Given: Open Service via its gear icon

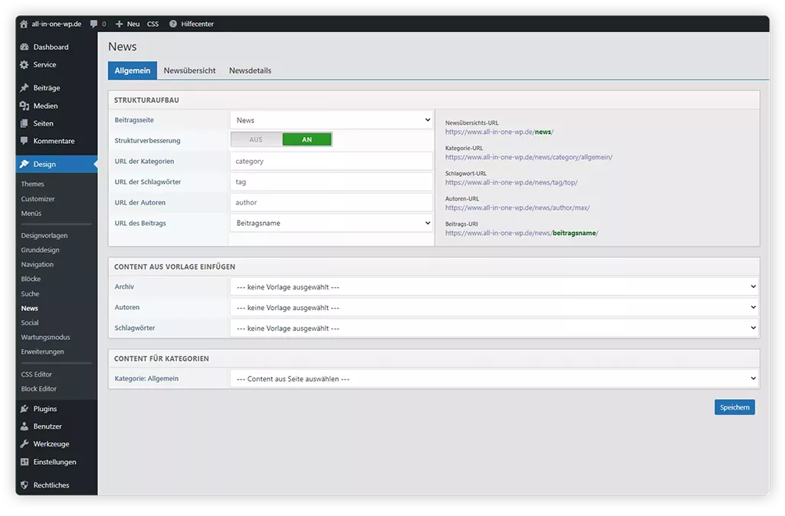Looking at the screenshot, I should 25,65.
